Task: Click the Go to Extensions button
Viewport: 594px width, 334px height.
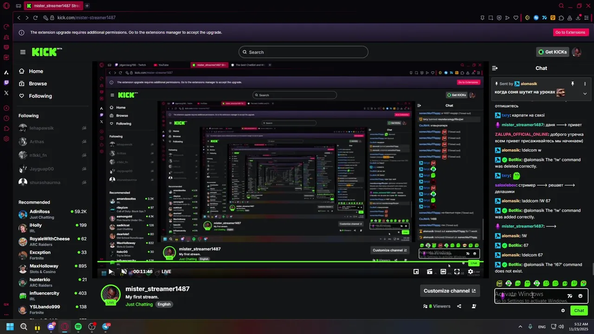Action: tap(570, 32)
